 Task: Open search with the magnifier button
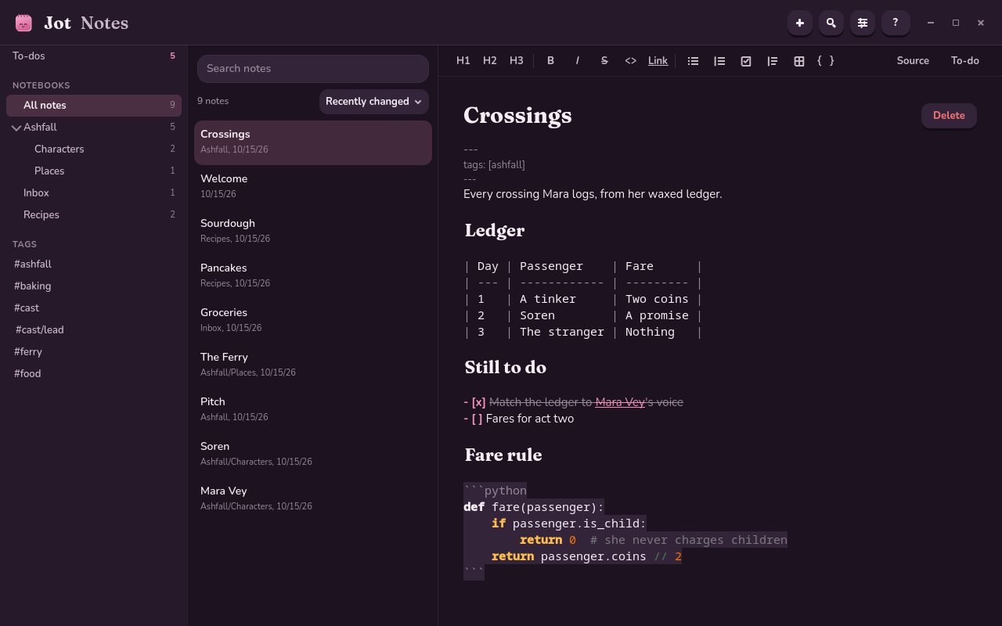(x=831, y=23)
